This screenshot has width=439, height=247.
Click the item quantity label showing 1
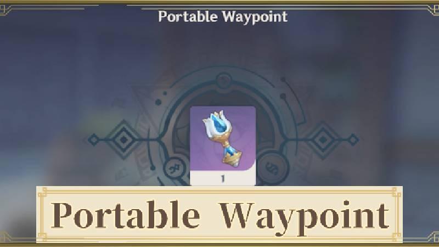coord(223,178)
